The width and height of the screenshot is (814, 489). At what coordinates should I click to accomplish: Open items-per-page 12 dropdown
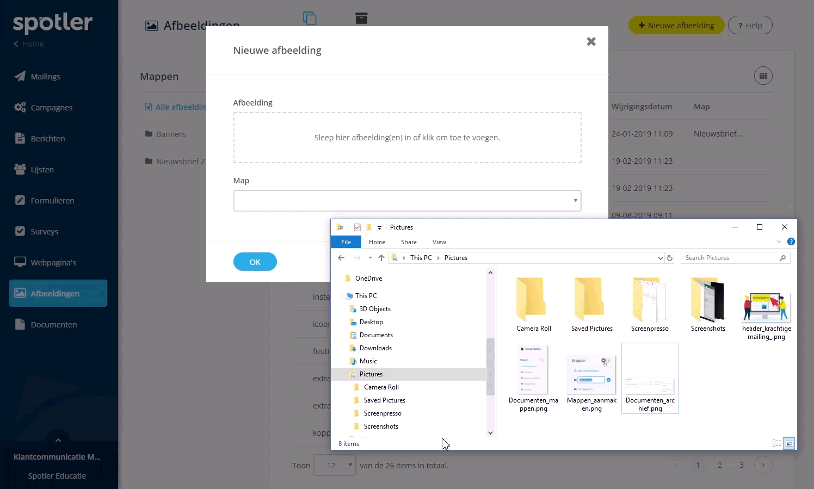coord(335,466)
